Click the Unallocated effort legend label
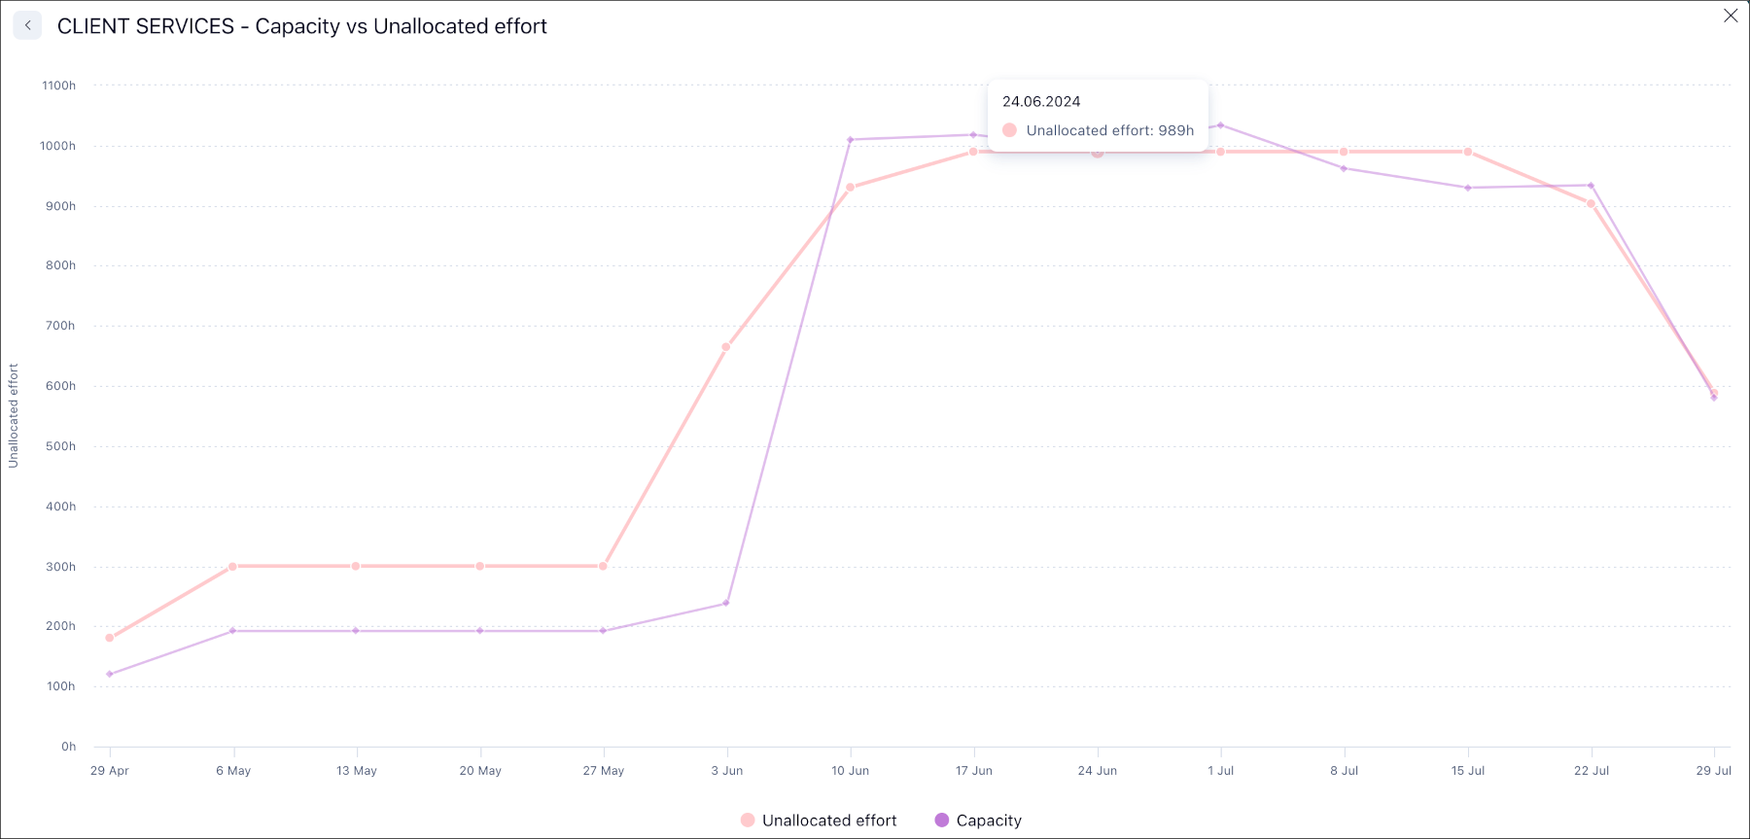Image resolution: width=1750 pixels, height=839 pixels. click(829, 820)
